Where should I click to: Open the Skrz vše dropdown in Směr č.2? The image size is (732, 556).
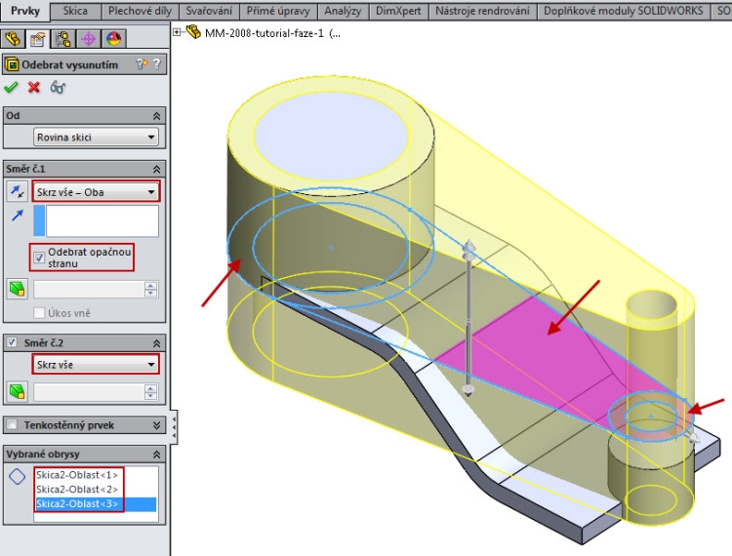pos(96,364)
